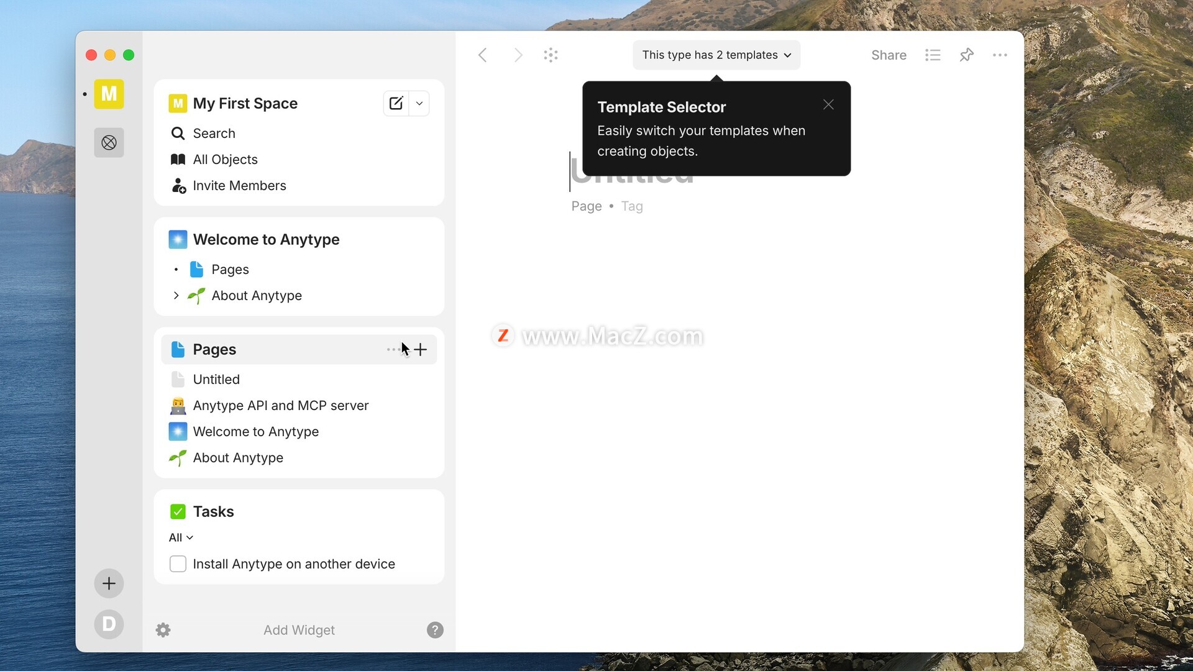
Task: Open the graph view dots icon
Action: click(x=551, y=55)
